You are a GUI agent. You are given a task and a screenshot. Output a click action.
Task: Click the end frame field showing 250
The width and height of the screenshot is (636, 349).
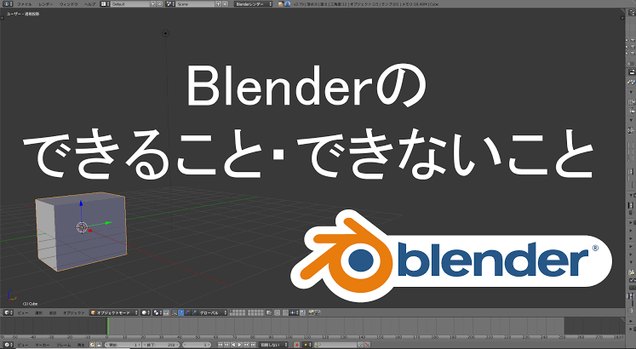click(161, 345)
